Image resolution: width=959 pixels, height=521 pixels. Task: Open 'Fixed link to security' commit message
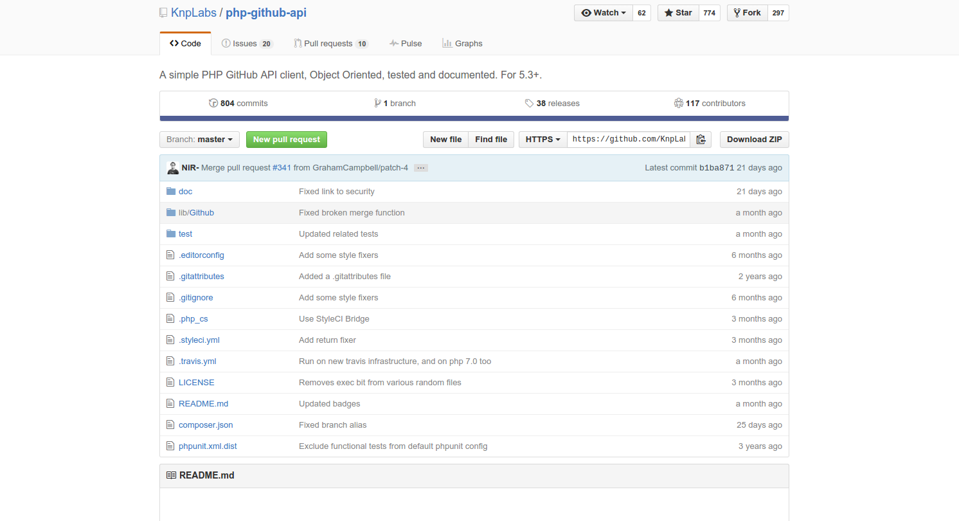(x=337, y=191)
